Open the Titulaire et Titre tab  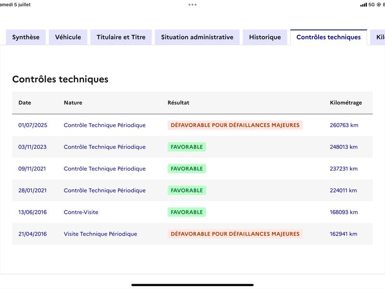[121, 37]
